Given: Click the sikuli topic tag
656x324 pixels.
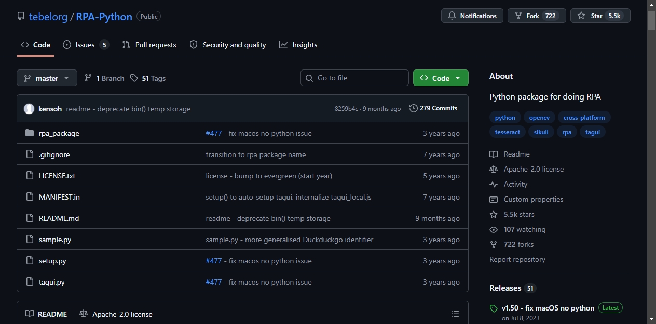Looking at the screenshot, I should [x=541, y=132].
